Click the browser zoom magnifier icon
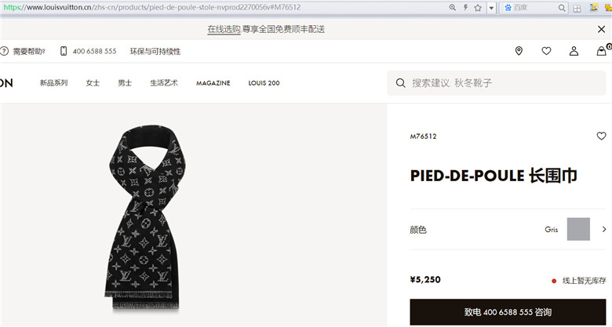The image size is (612, 327). [x=453, y=7]
